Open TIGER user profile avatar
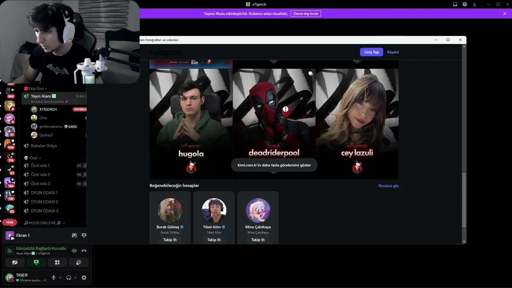 click(x=10, y=278)
